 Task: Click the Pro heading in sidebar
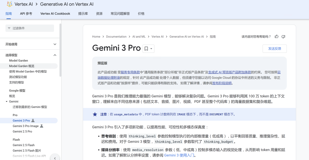click(15, 115)
